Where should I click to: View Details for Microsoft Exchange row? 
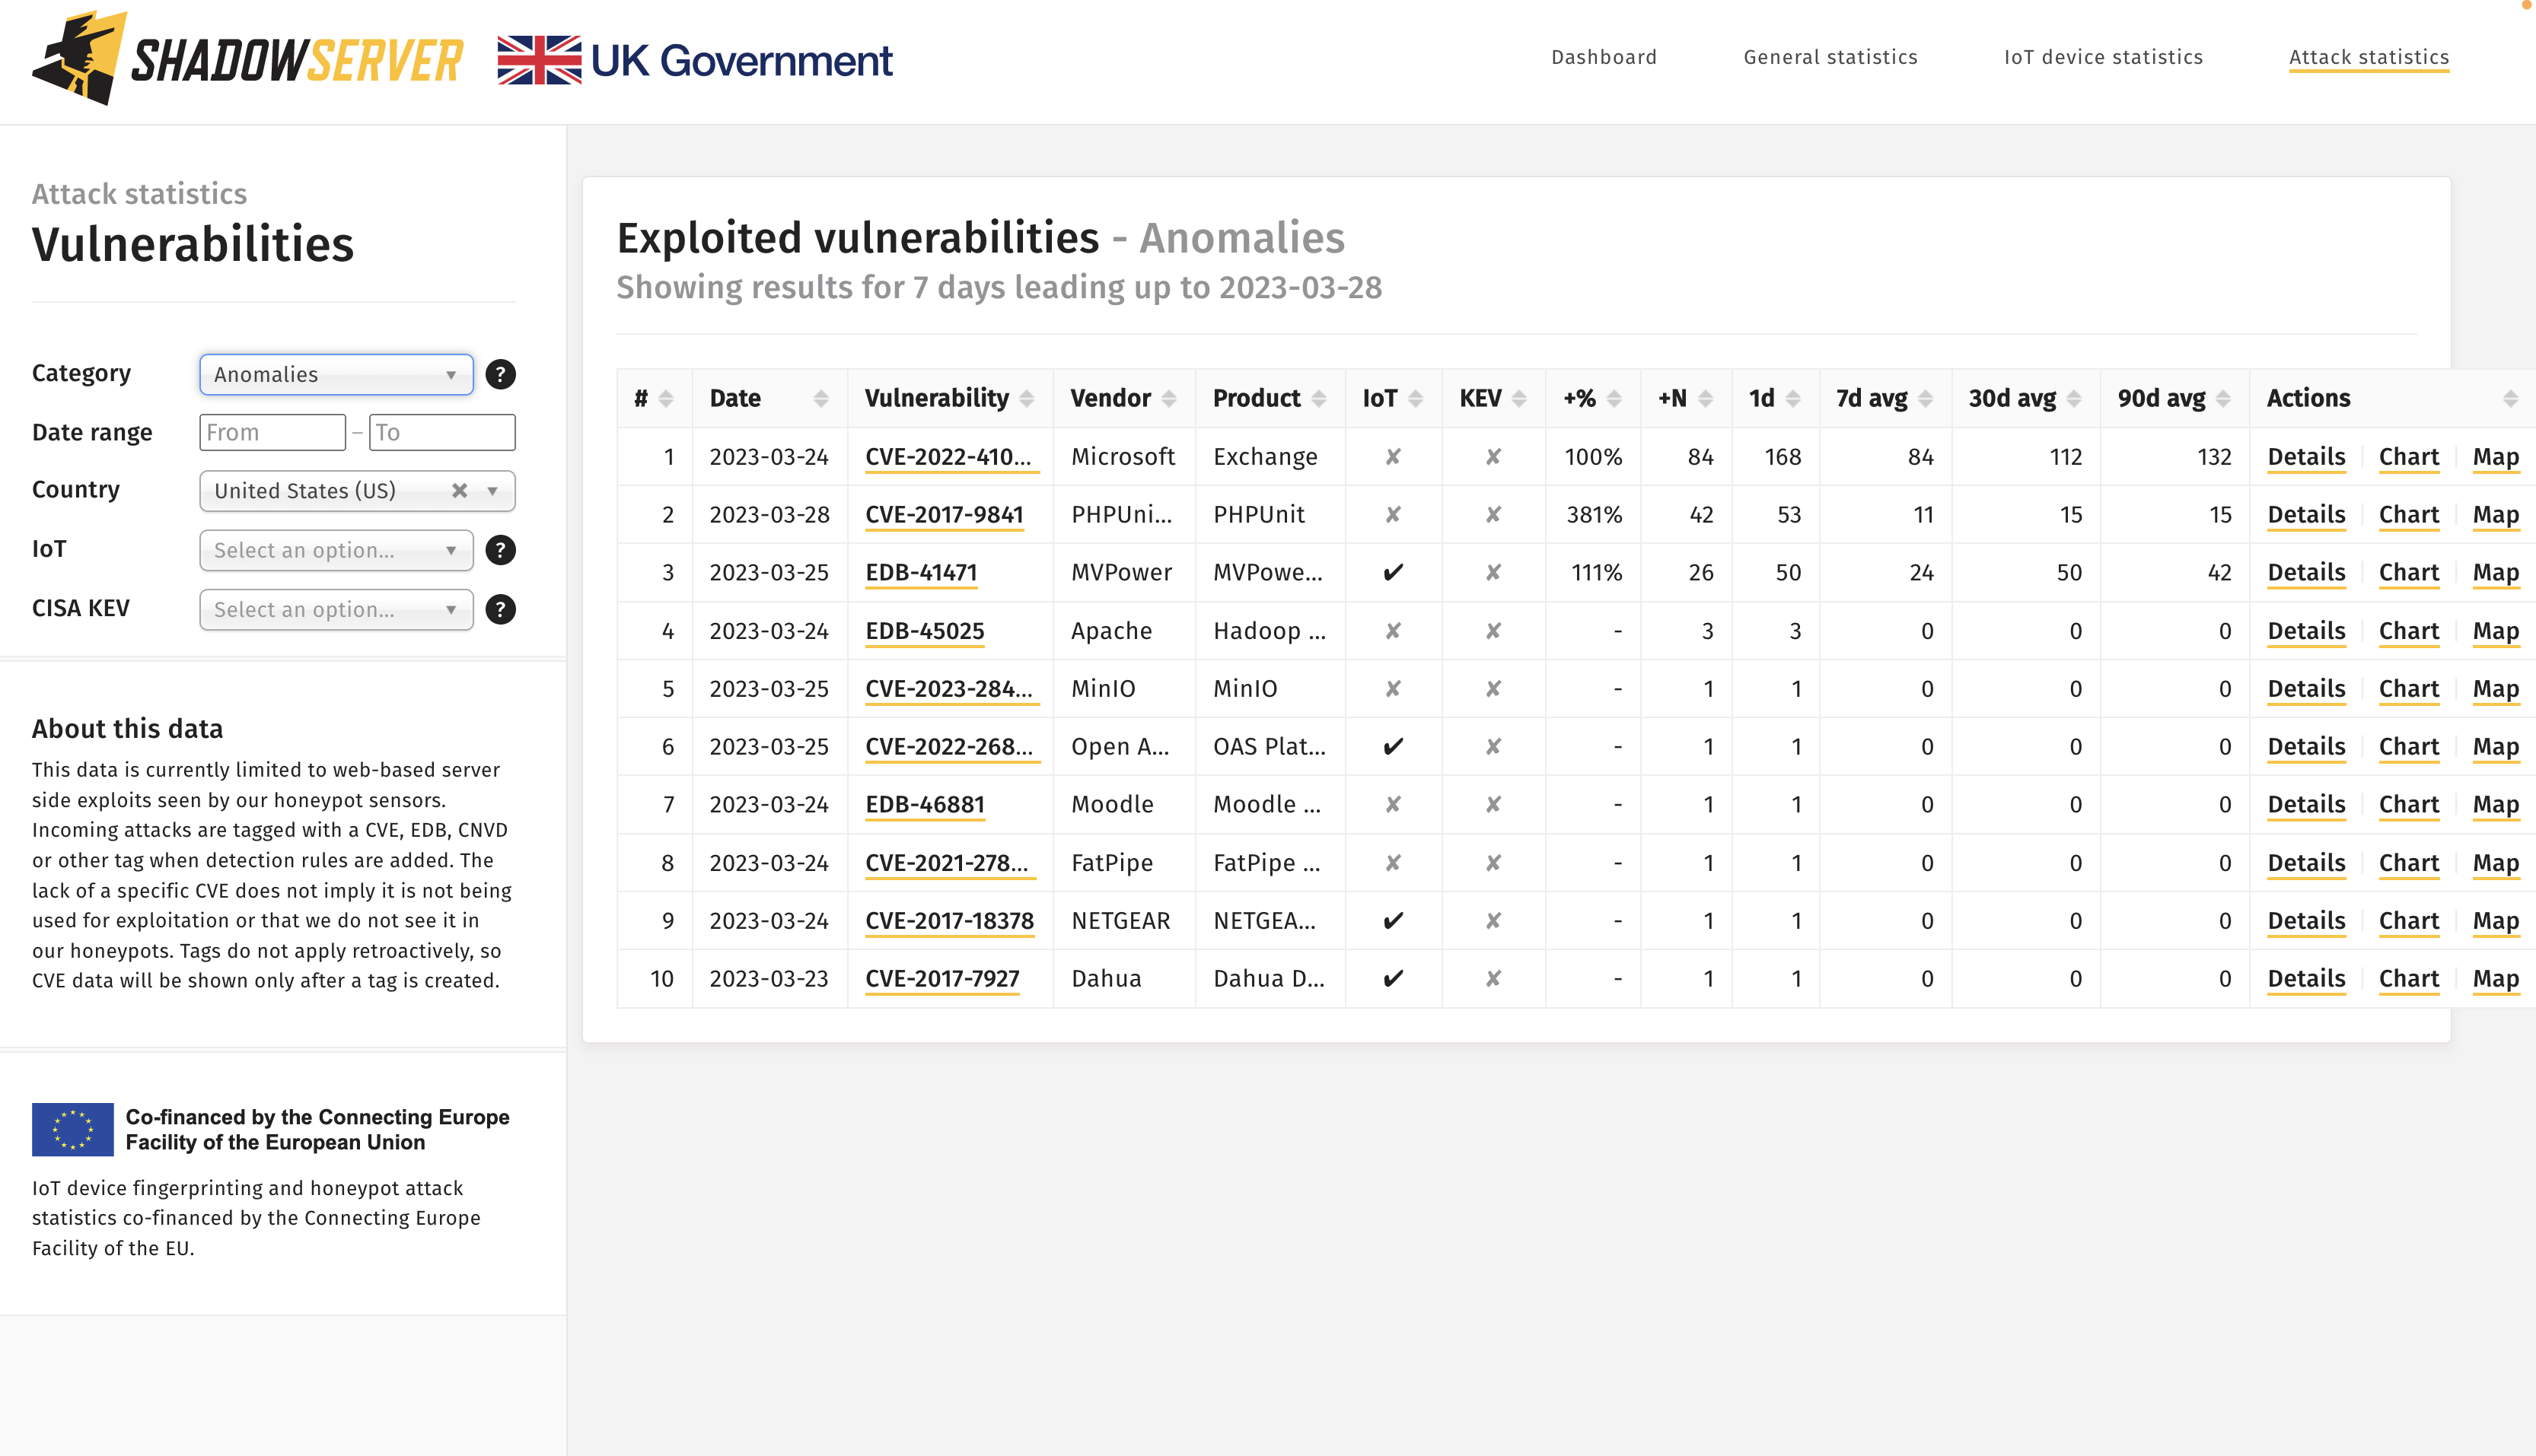[2306, 457]
